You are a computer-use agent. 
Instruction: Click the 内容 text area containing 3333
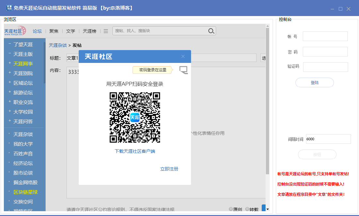166,133
